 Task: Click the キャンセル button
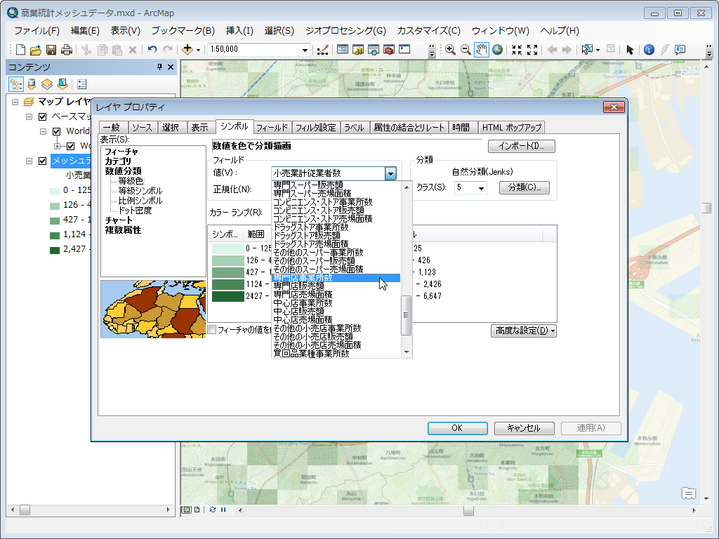[524, 428]
